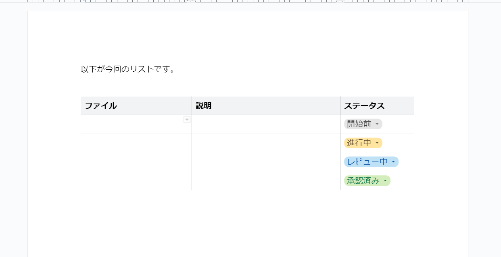Click the 説明 cell beside レビュー中

(266, 162)
